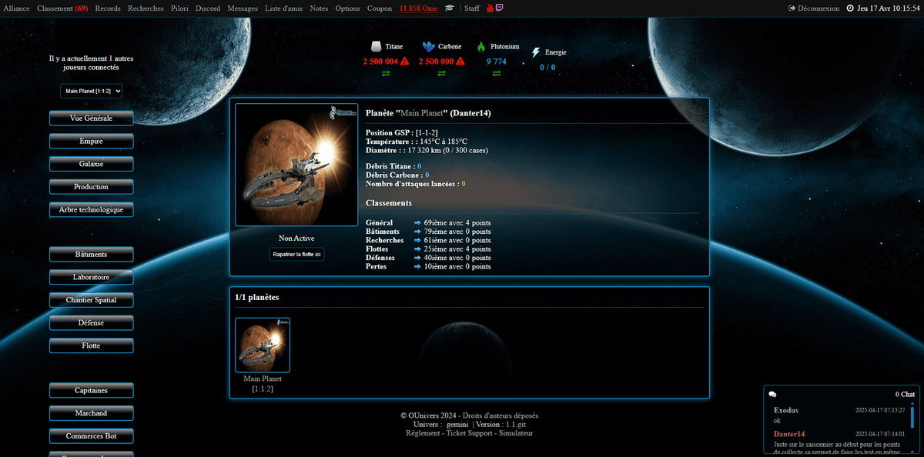Open Recherches in the top menu

coord(146,8)
